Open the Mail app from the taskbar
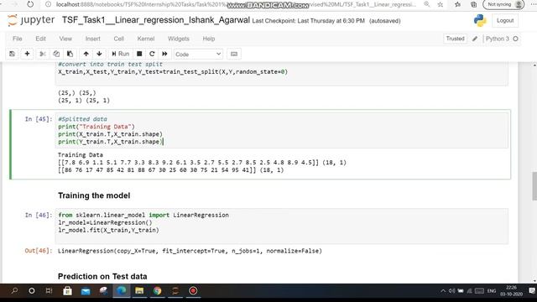 click(x=86, y=291)
